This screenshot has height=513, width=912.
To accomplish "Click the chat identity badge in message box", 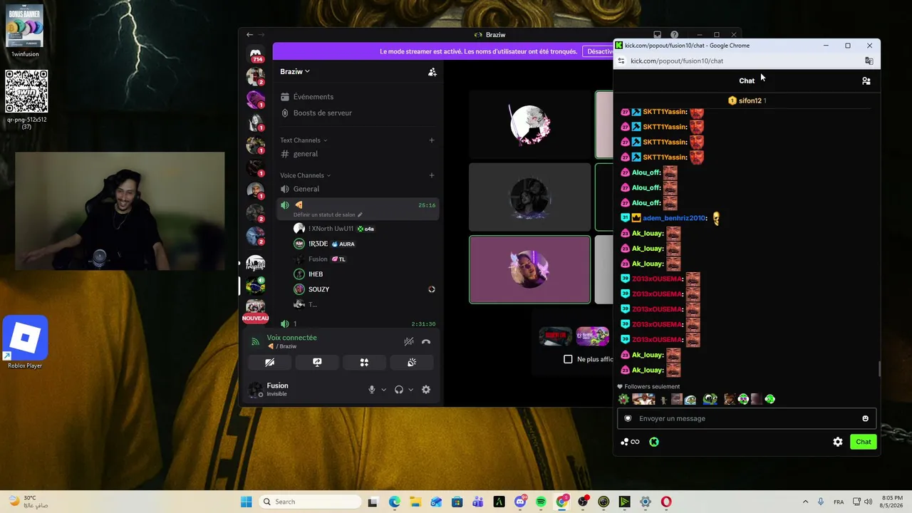I will tap(628, 419).
